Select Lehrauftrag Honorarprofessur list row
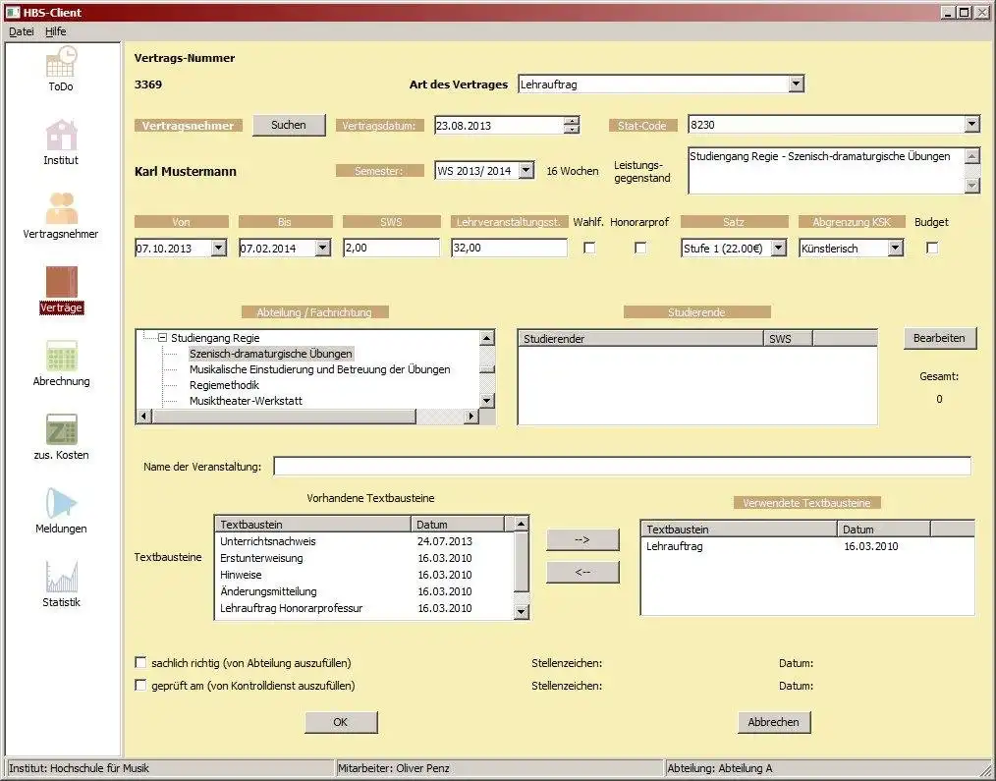996x781 pixels. tap(363, 608)
